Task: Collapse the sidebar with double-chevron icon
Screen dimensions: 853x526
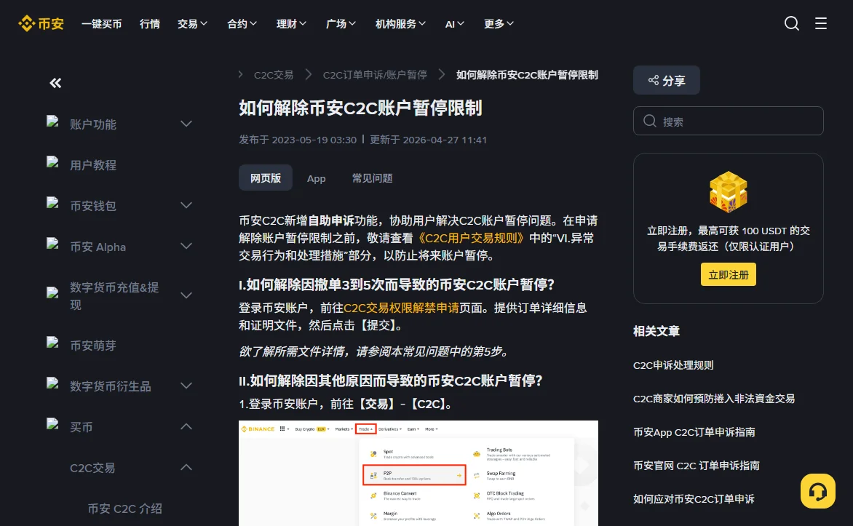Action: [x=55, y=83]
